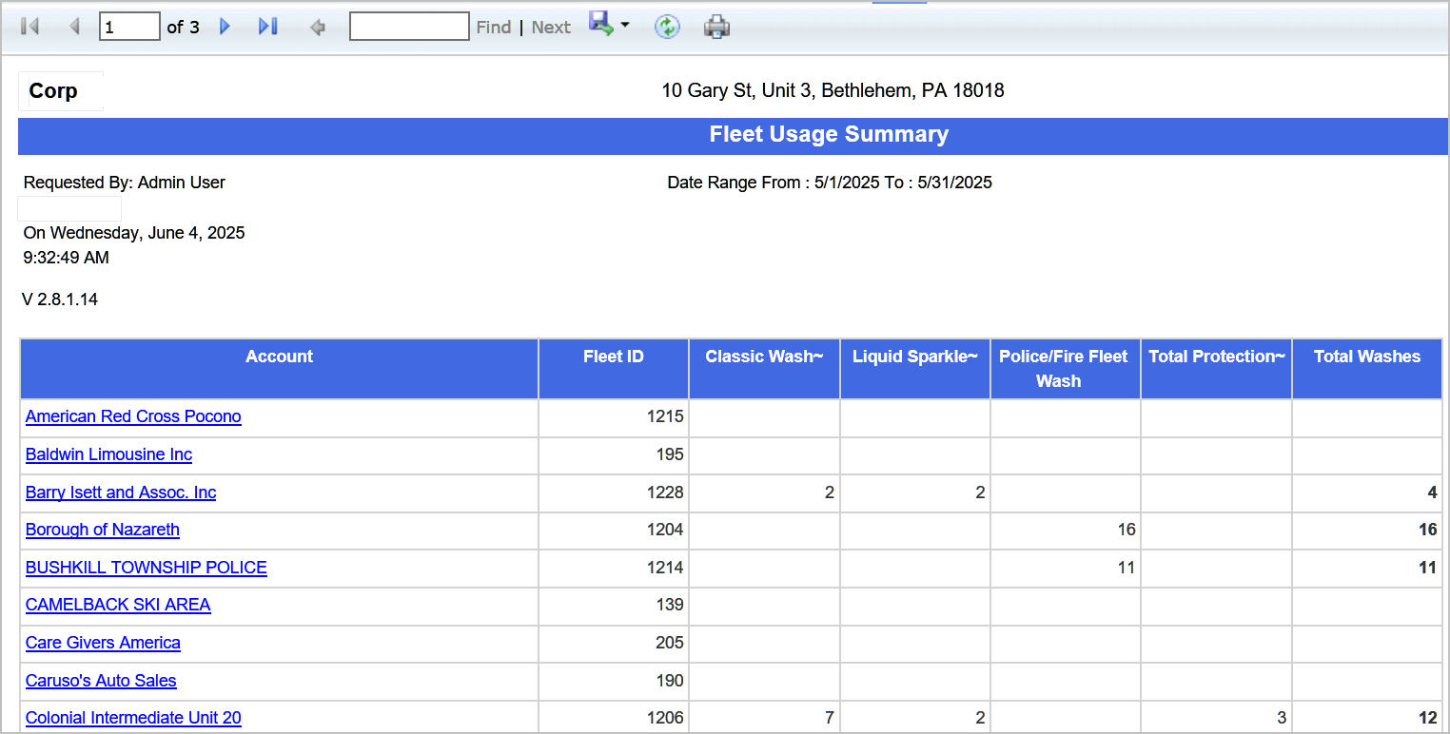Click Barry Isett Total Washes 4

pyautogui.click(x=1432, y=493)
